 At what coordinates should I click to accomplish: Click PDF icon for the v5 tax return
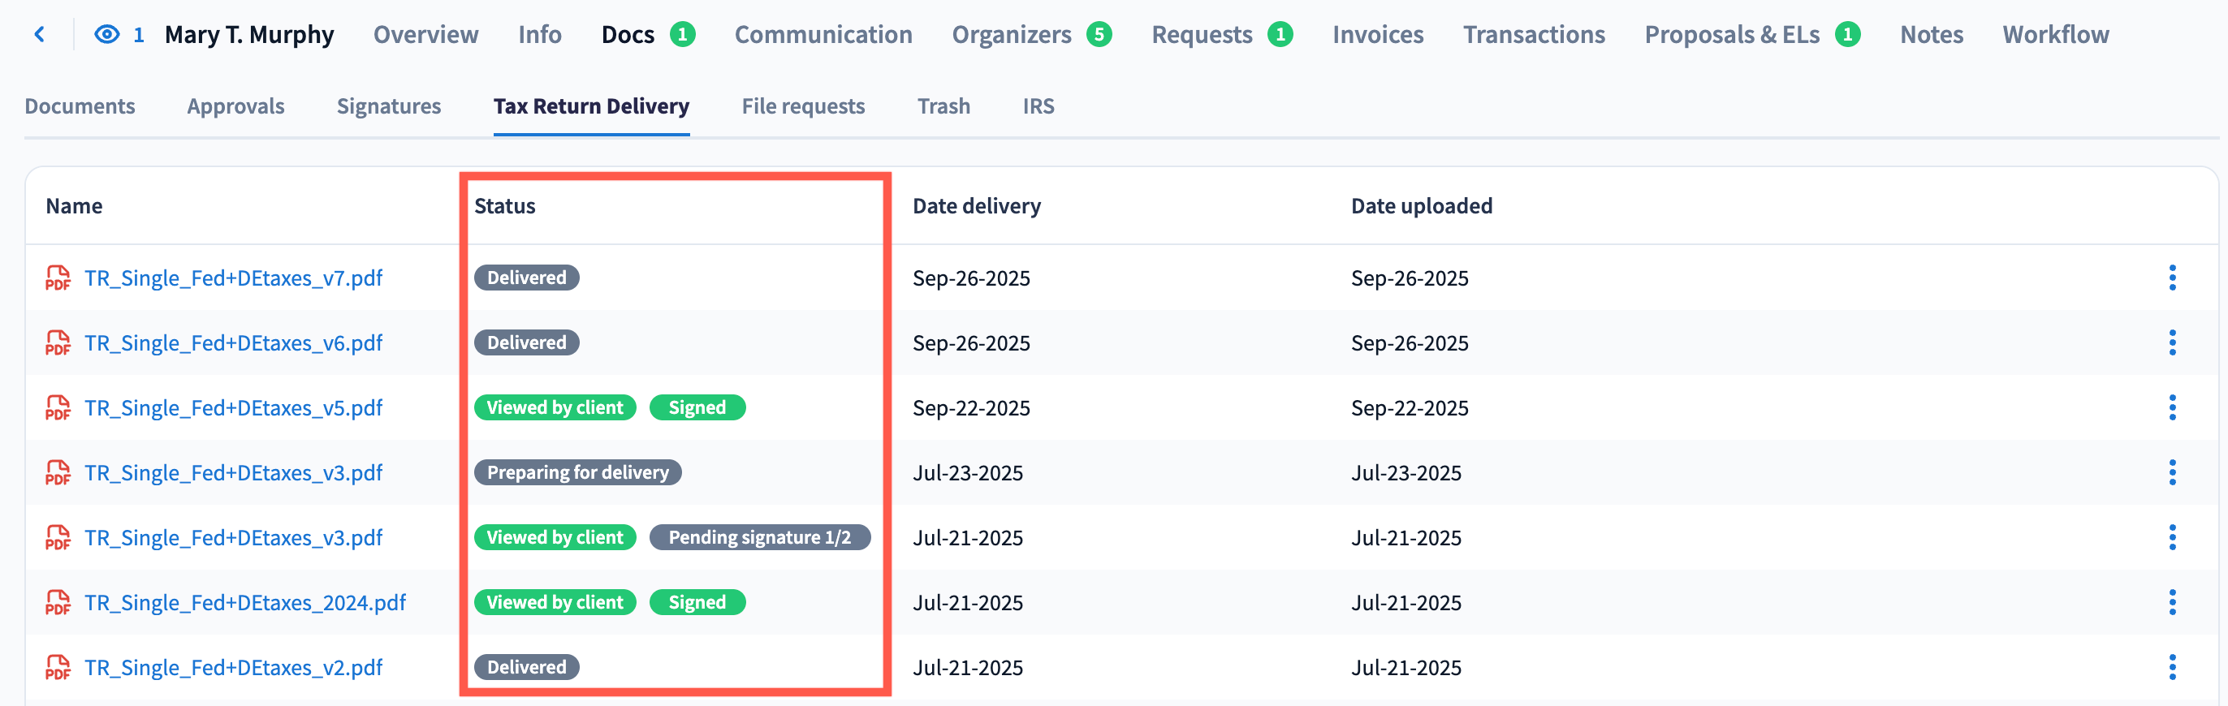(58, 408)
